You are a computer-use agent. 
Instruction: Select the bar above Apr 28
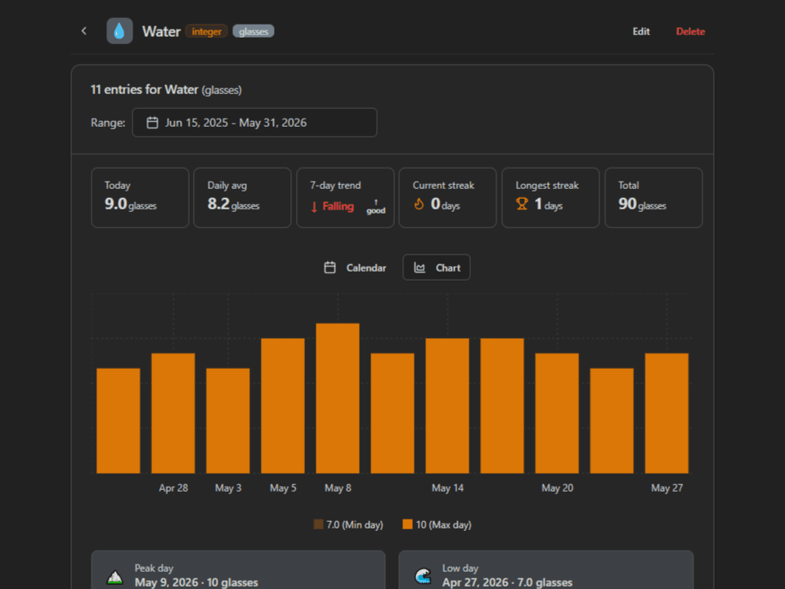click(173, 413)
